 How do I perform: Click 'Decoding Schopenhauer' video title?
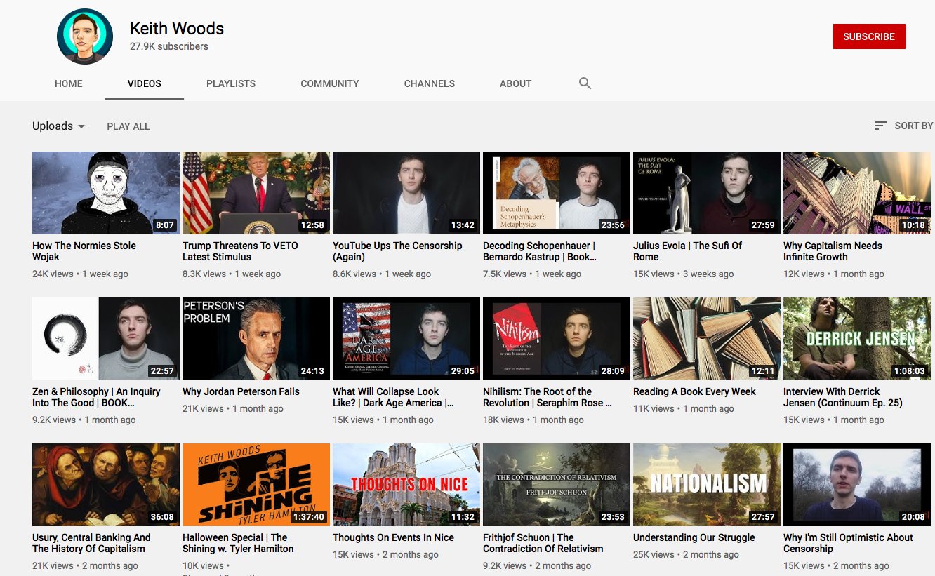[539, 251]
